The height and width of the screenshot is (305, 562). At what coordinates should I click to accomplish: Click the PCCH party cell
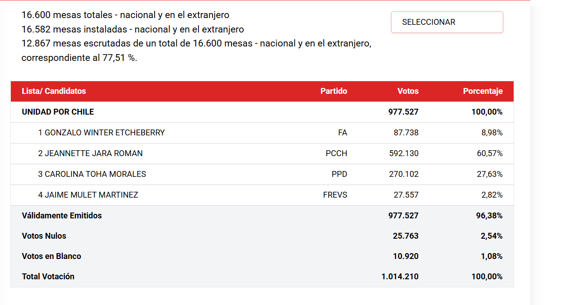pos(336,153)
